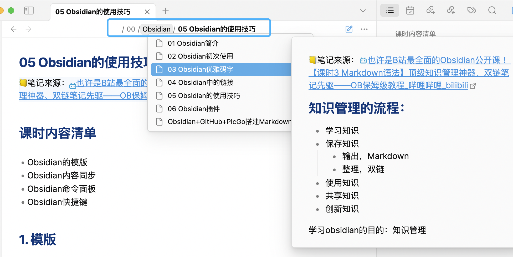This screenshot has height=257, width=513.
Task: Open the search panel magnifier icon
Action: (x=492, y=11)
